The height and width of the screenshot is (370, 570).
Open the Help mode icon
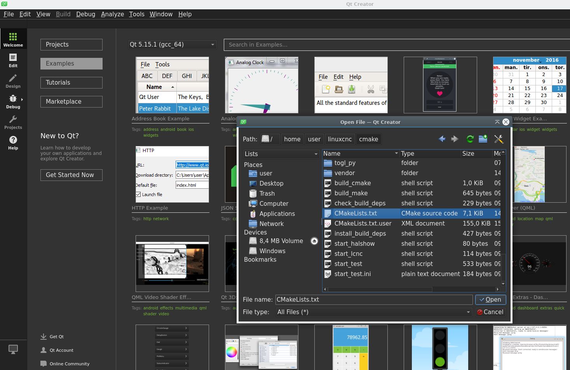(x=13, y=140)
